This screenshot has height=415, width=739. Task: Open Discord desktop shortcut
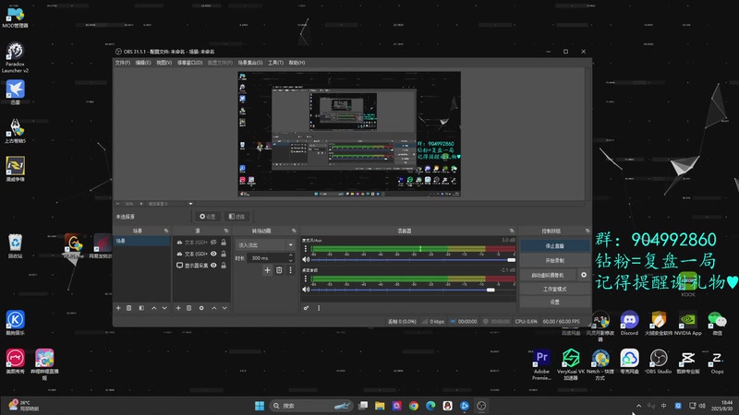coord(629,323)
